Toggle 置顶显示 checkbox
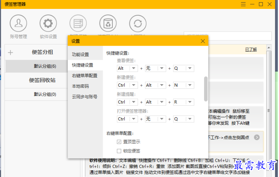 click(119, 142)
